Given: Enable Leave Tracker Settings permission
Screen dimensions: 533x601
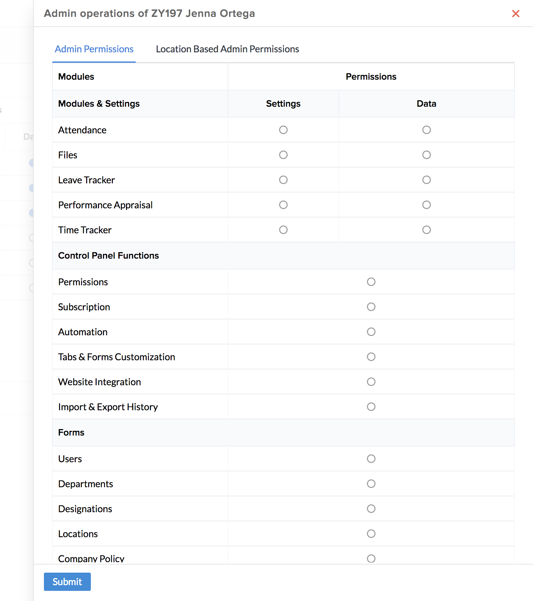Looking at the screenshot, I should tap(283, 180).
